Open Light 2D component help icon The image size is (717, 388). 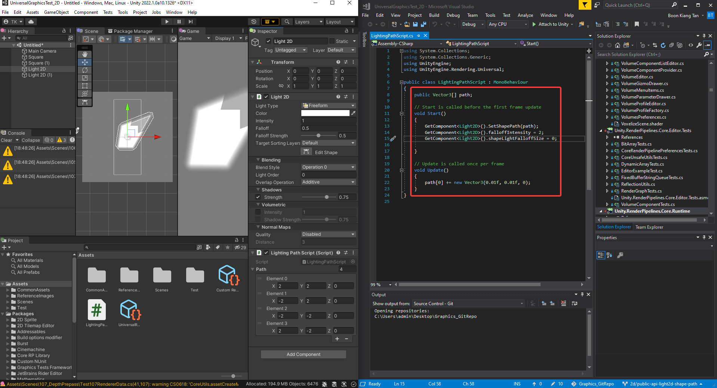pyautogui.click(x=338, y=97)
